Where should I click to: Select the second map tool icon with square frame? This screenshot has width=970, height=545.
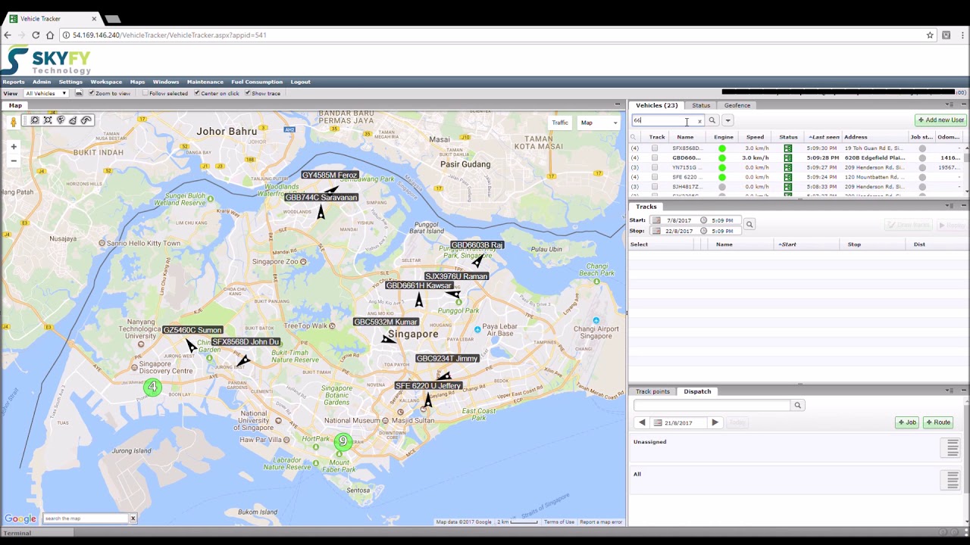pyautogui.click(x=48, y=120)
